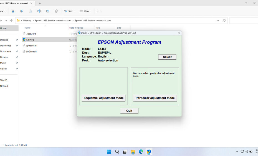Screen dimensions: 258x156
Task: Select the AdjProg file
Action: (30, 40)
